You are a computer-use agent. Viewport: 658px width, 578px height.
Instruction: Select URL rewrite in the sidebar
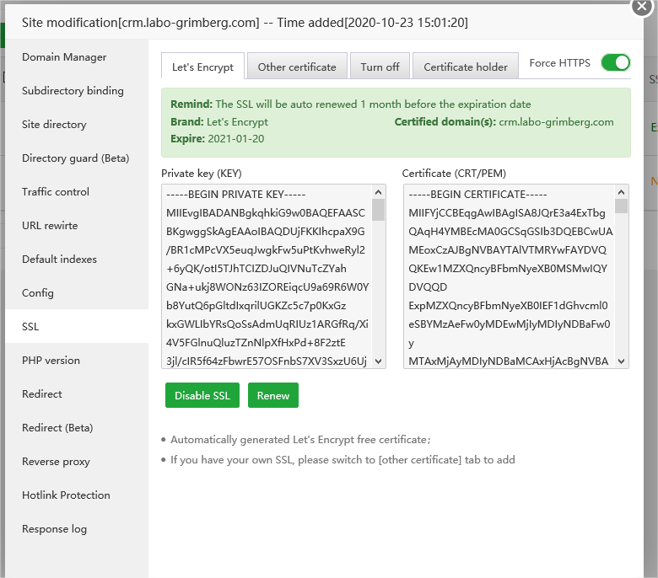pos(50,226)
